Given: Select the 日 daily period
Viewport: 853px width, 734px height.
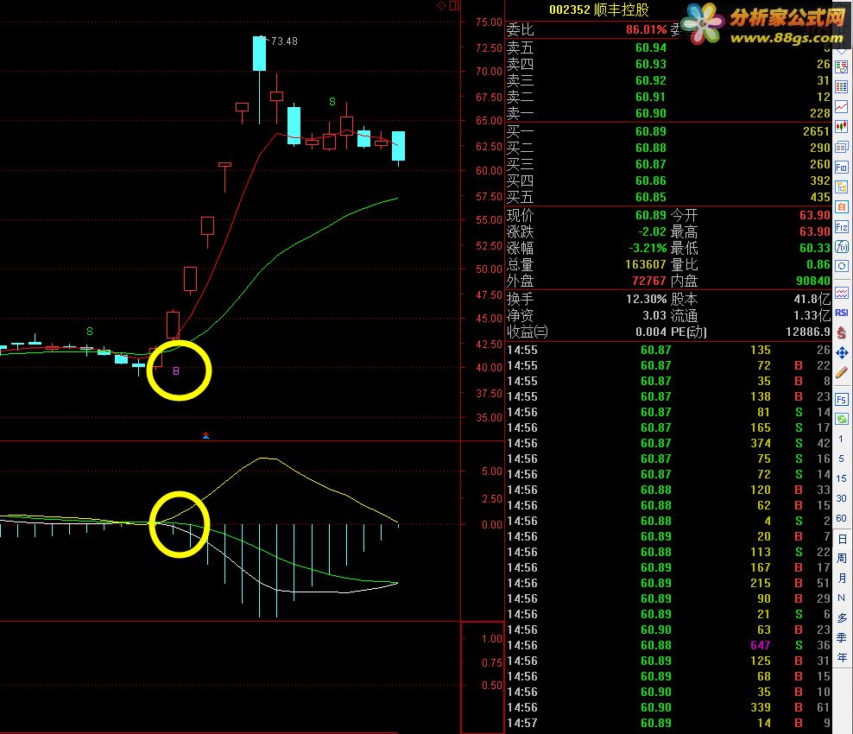Looking at the screenshot, I should click(842, 539).
